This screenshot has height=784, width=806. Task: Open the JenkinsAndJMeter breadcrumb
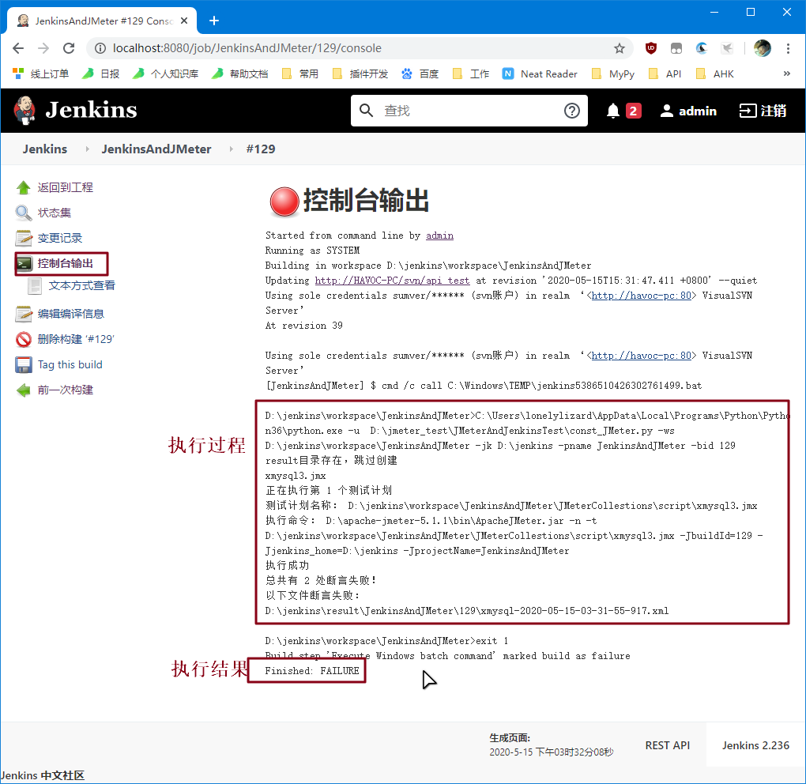click(x=156, y=149)
